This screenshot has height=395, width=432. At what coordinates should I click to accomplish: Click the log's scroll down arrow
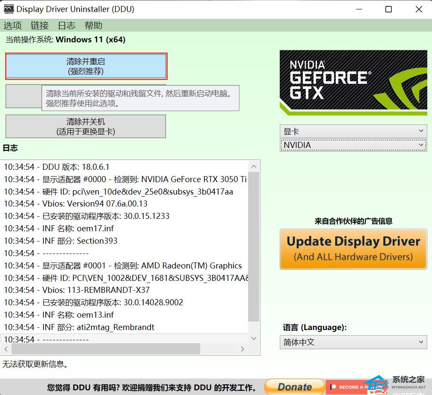click(254, 339)
